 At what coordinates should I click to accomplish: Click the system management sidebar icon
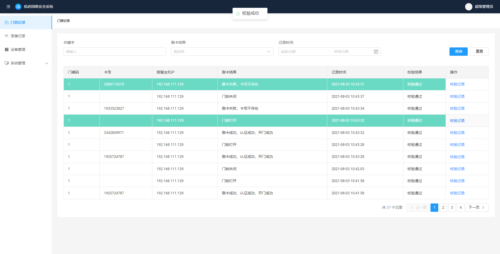coord(7,63)
